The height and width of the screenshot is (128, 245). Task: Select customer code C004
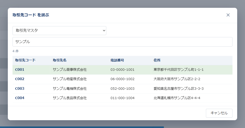coord(20,98)
